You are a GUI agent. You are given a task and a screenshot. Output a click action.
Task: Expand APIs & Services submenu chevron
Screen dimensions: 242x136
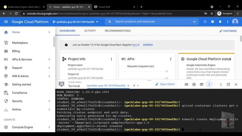49,60
